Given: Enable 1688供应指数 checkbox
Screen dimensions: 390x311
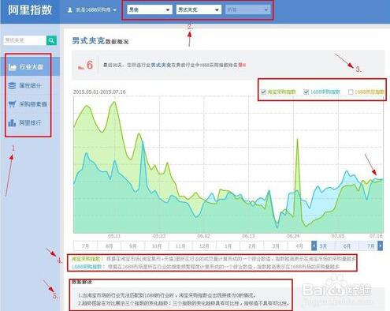Looking at the screenshot, I should [351, 92].
